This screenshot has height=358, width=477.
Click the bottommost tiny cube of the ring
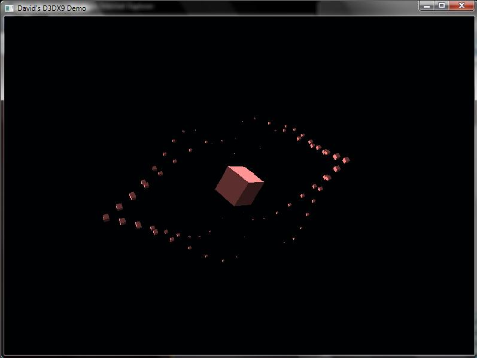223,260
